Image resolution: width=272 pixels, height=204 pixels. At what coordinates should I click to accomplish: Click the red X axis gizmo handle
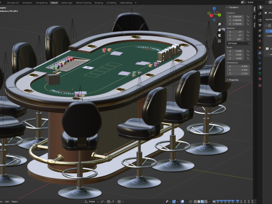click(x=211, y=15)
